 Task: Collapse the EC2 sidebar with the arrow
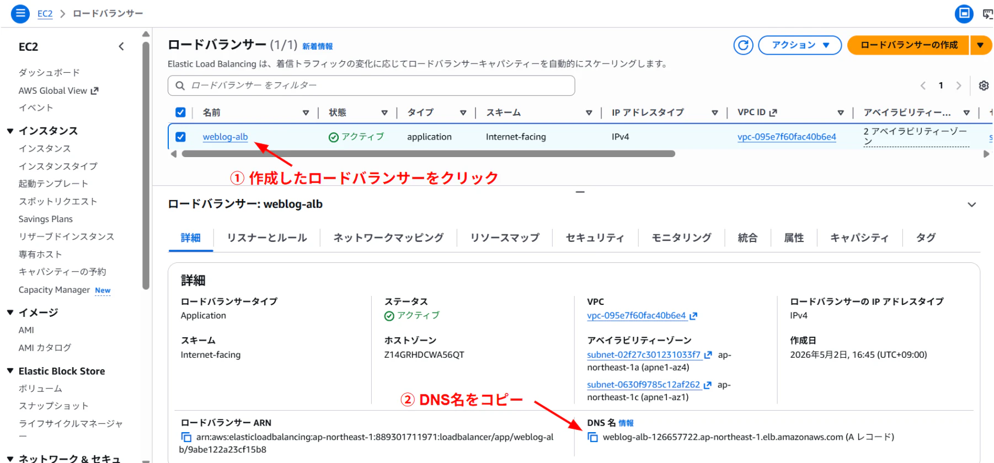pos(121,47)
